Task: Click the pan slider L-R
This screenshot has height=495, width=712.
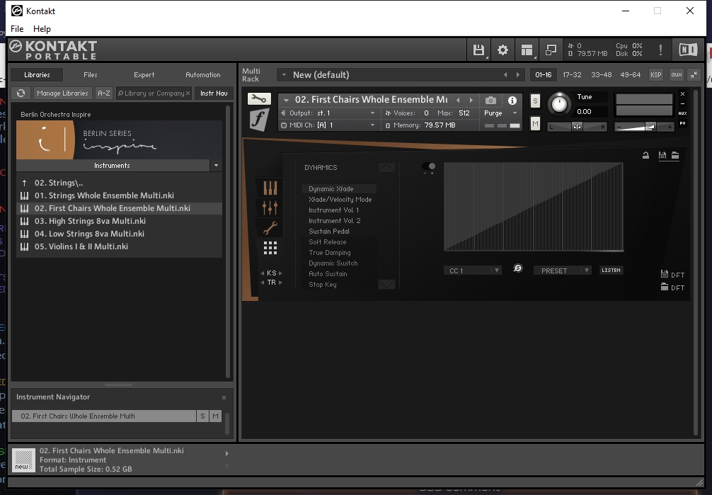Action: coord(577,127)
